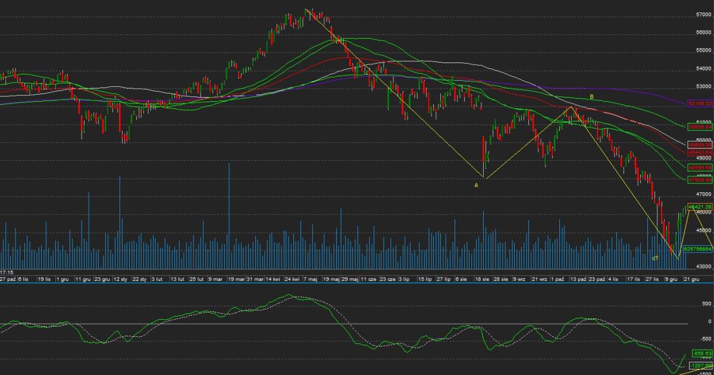Click the 57000 price axis label
The image size is (714, 375).
(x=703, y=15)
